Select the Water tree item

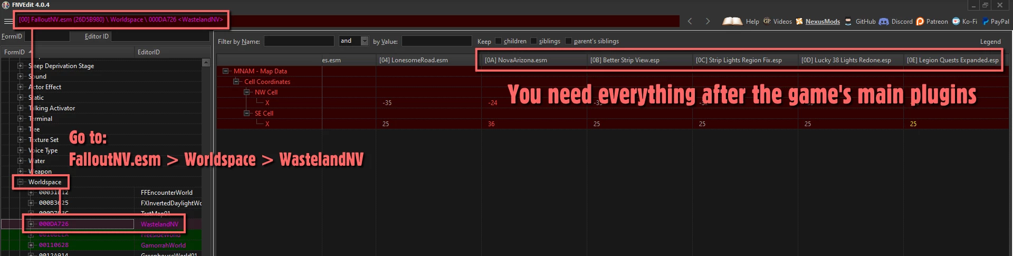(x=36, y=161)
